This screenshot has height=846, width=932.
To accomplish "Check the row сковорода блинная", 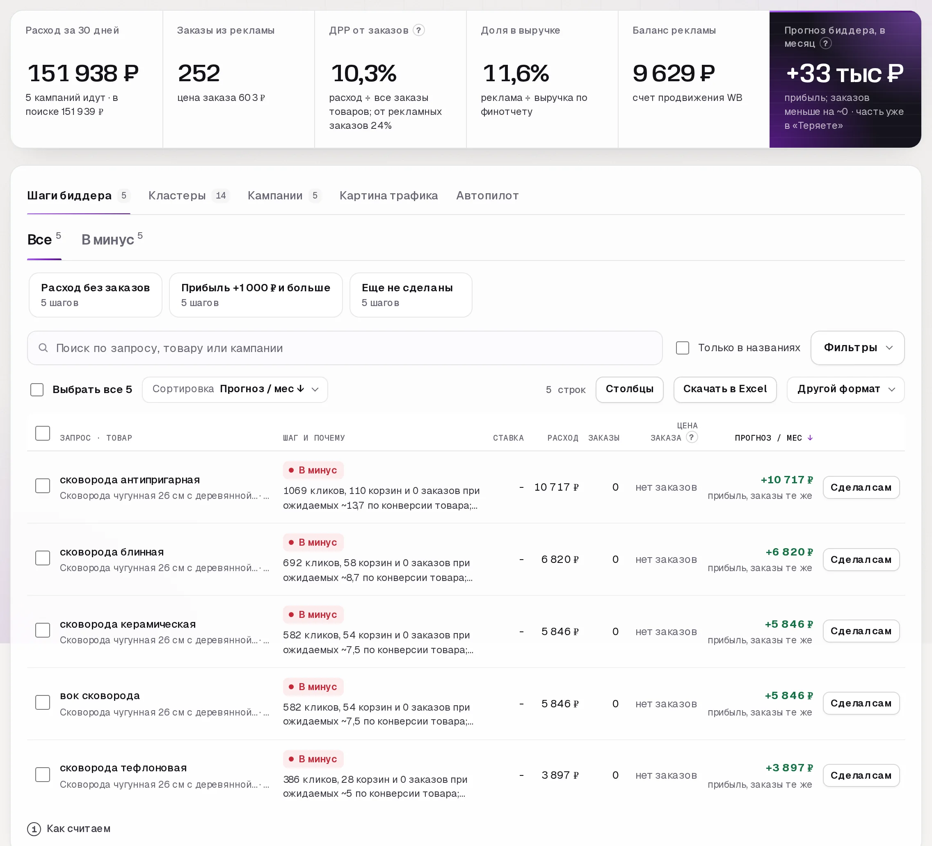I will (43, 558).
